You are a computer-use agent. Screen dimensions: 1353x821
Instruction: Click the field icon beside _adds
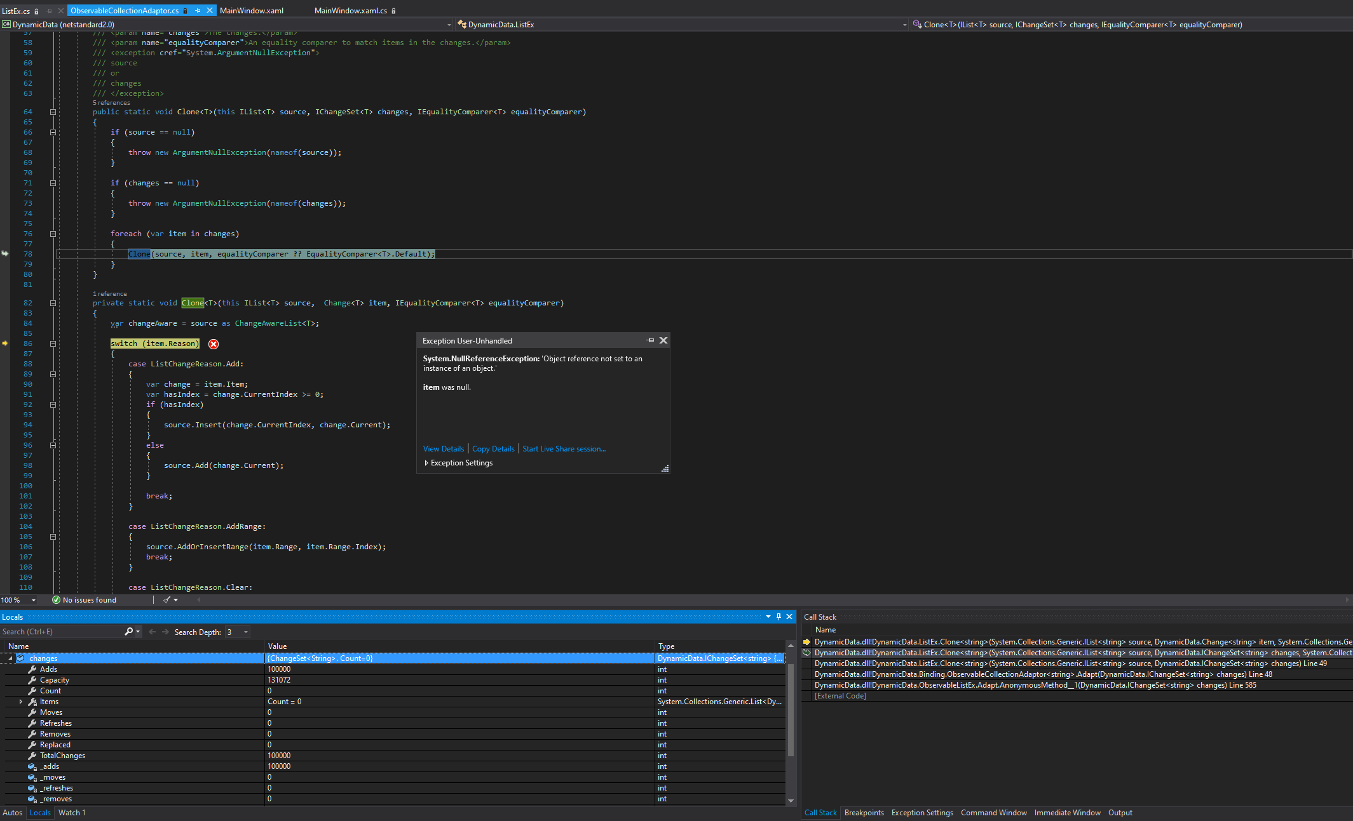pyautogui.click(x=32, y=766)
